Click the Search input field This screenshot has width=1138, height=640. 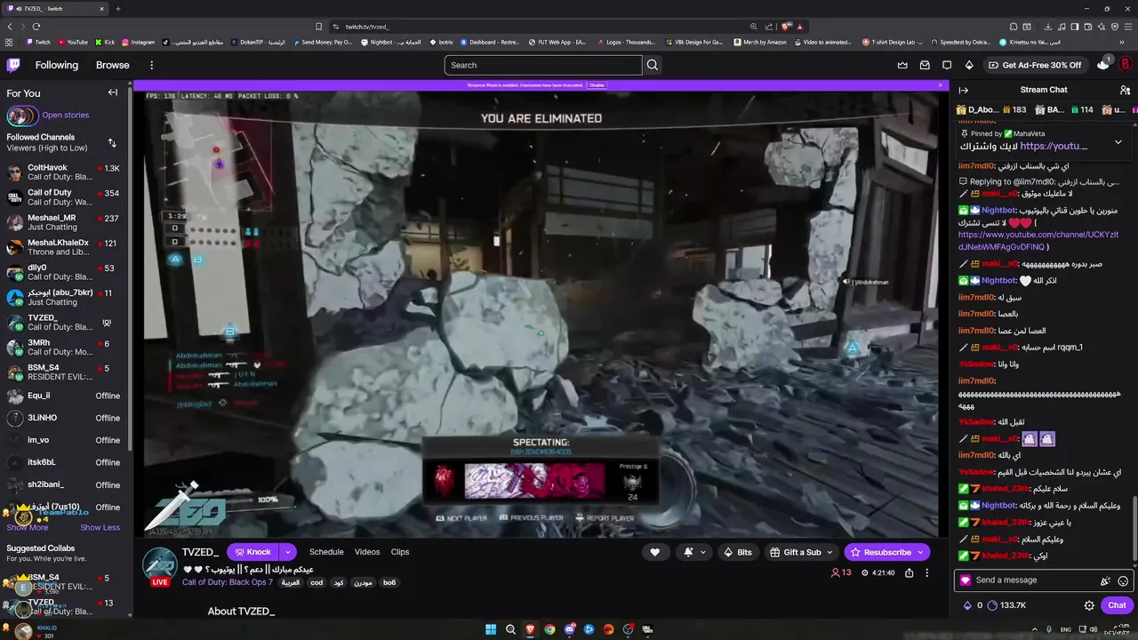pyautogui.click(x=543, y=65)
